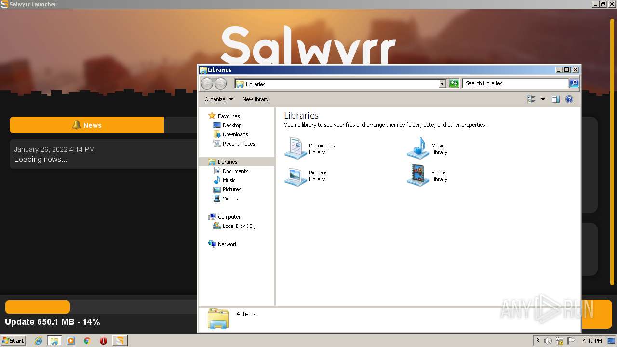Viewport: 617px width, 347px height.
Task: Select Documents in the navigation tree
Action: click(235, 171)
